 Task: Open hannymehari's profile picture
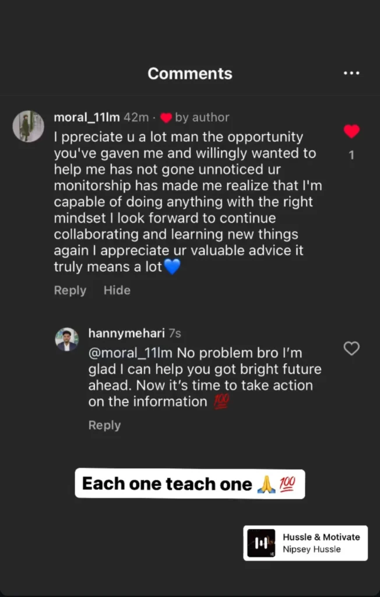(x=67, y=339)
